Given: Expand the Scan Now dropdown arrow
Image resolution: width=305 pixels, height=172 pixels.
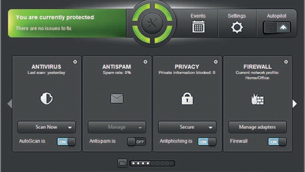Looking at the screenshot, I should 70,128.
